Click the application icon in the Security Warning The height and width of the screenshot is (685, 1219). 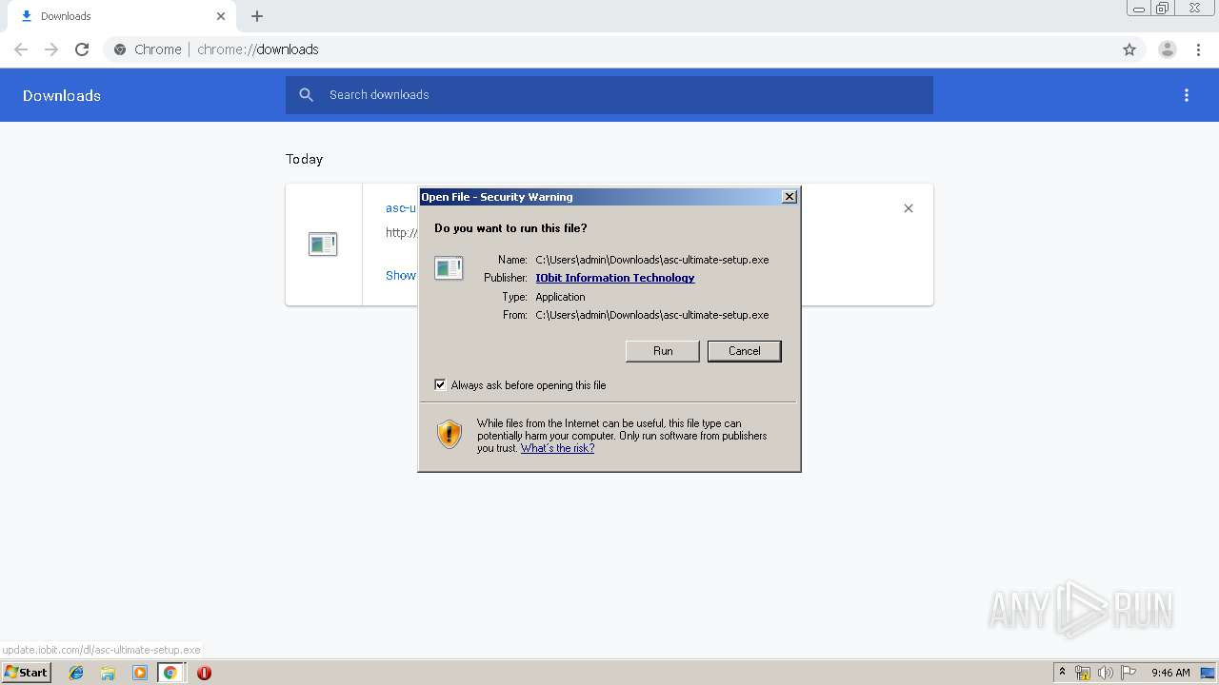[449, 268]
